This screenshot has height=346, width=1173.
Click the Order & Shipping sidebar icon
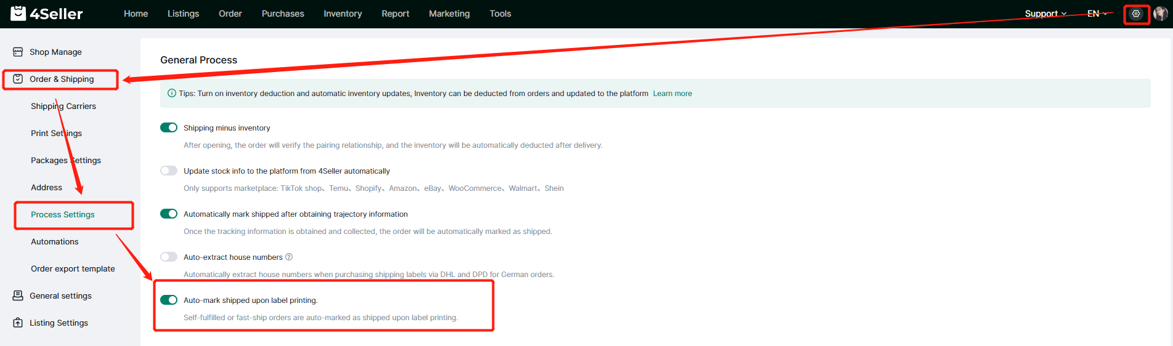[x=18, y=79]
